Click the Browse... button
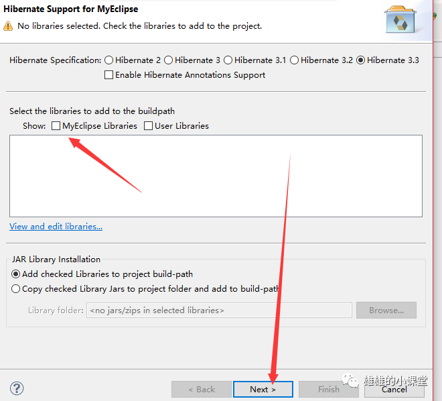 pyautogui.click(x=386, y=310)
